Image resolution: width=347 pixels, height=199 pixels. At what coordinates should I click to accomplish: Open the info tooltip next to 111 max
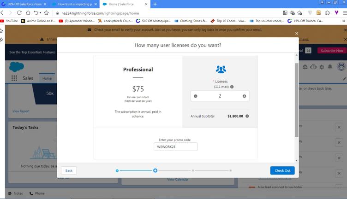[x=232, y=87]
